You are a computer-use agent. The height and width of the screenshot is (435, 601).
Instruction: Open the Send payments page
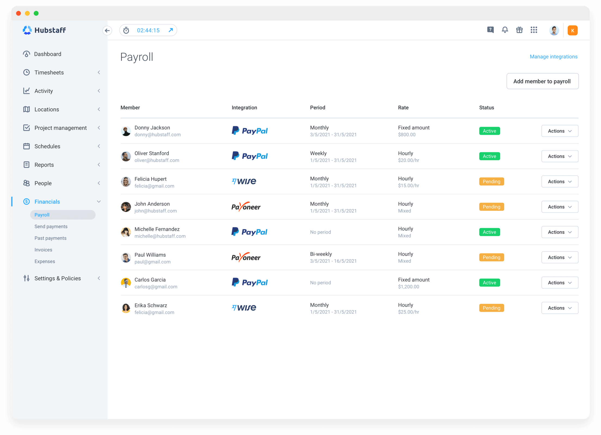(x=51, y=226)
